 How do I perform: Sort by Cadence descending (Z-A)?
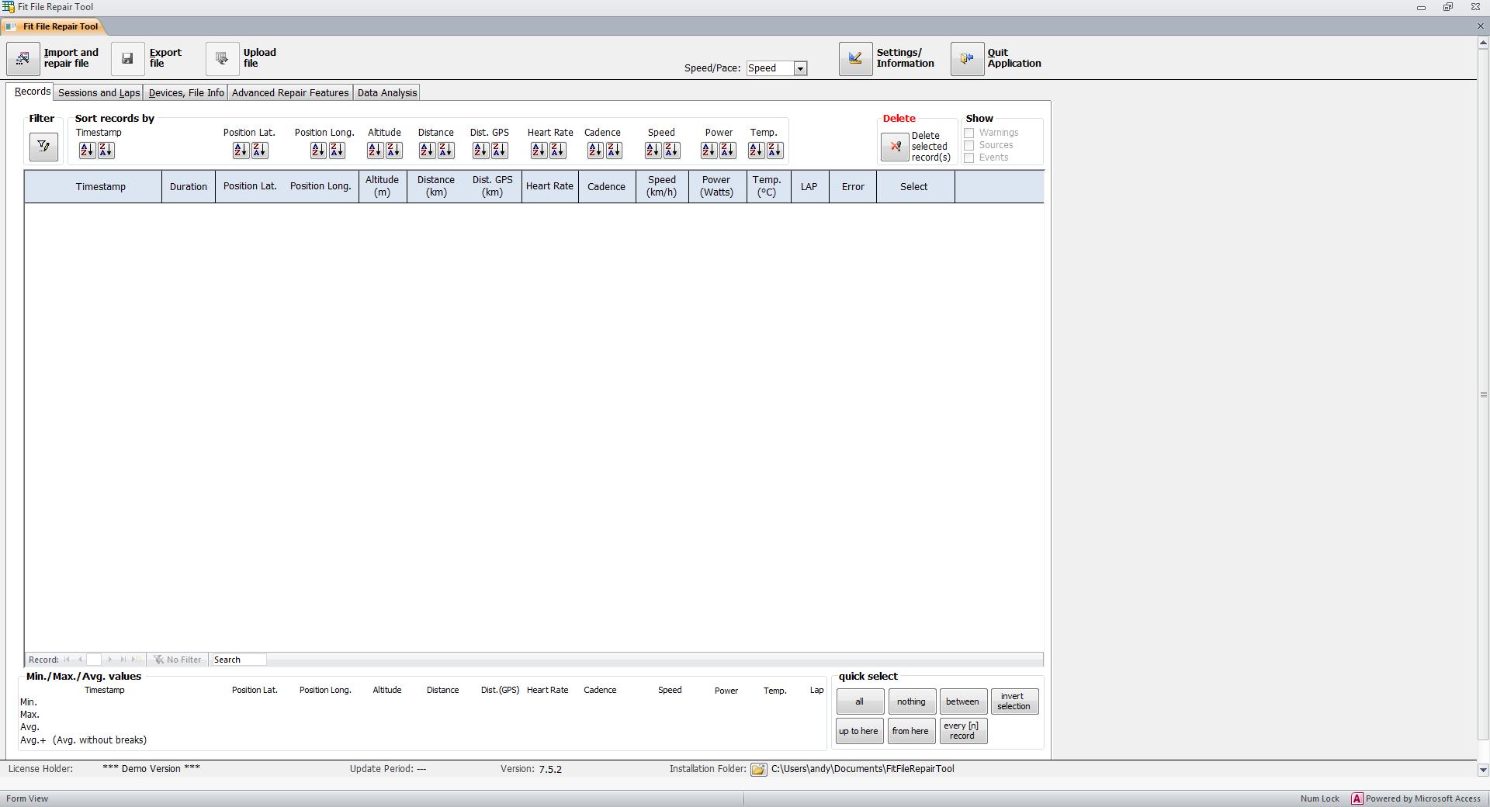[x=614, y=150]
